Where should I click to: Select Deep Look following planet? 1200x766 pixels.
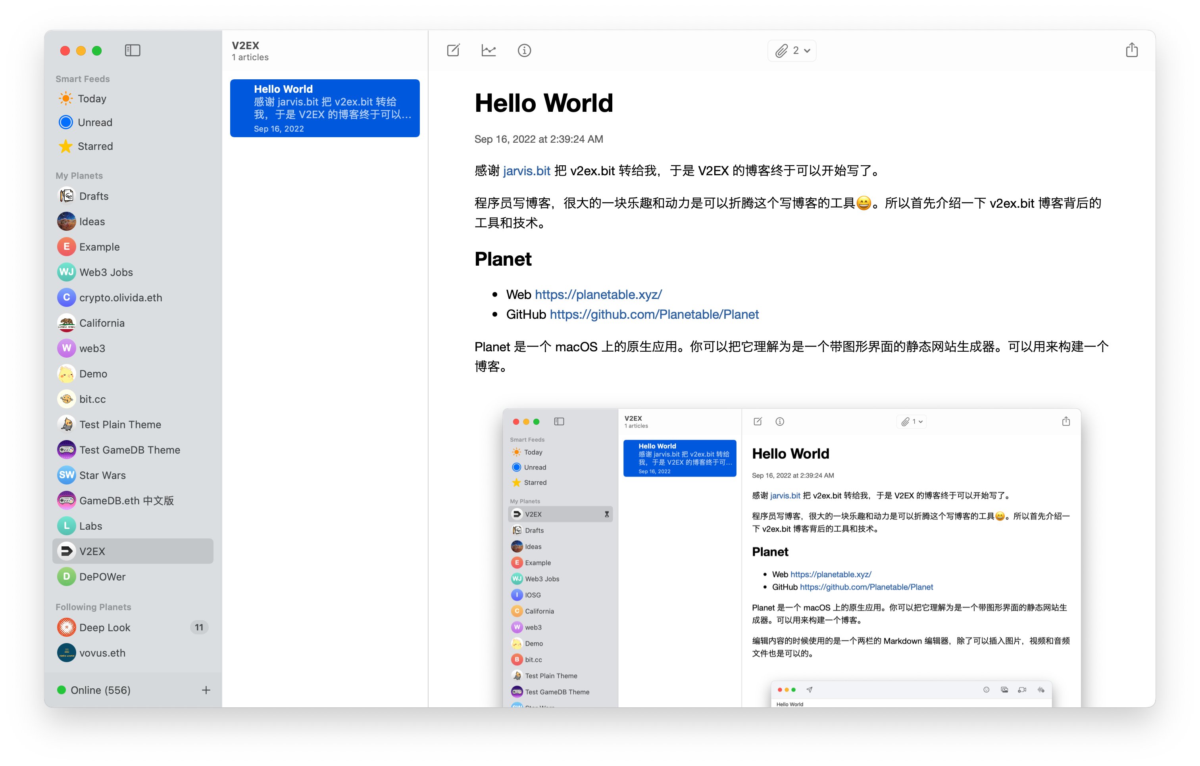click(x=105, y=628)
